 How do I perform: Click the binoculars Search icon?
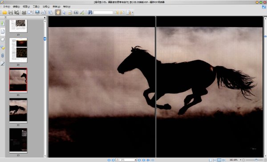(x=90, y=12)
